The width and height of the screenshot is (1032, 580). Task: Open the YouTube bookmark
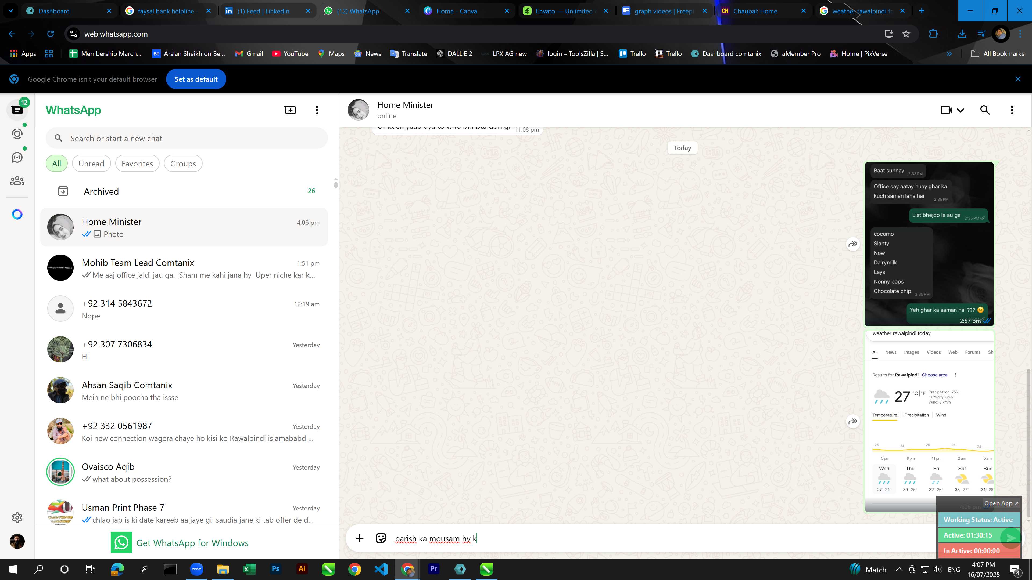coord(290,54)
